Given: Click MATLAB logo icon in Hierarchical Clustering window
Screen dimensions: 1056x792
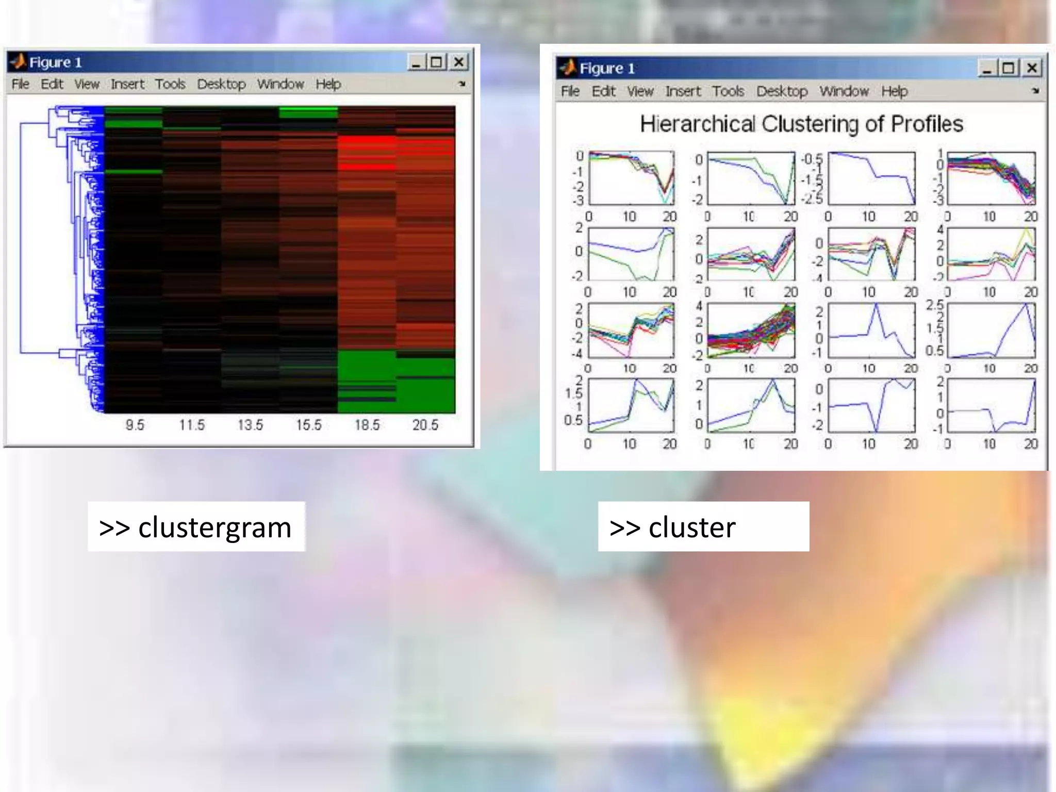Looking at the screenshot, I should pyautogui.click(x=568, y=68).
